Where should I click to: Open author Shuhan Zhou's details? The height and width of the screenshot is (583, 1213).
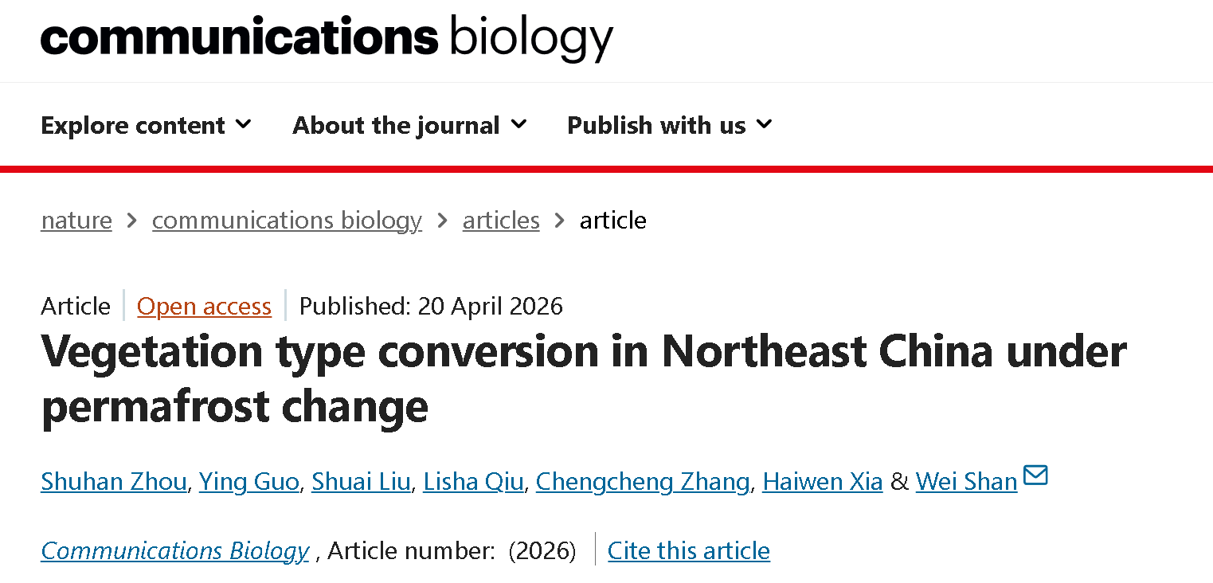click(113, 481)
